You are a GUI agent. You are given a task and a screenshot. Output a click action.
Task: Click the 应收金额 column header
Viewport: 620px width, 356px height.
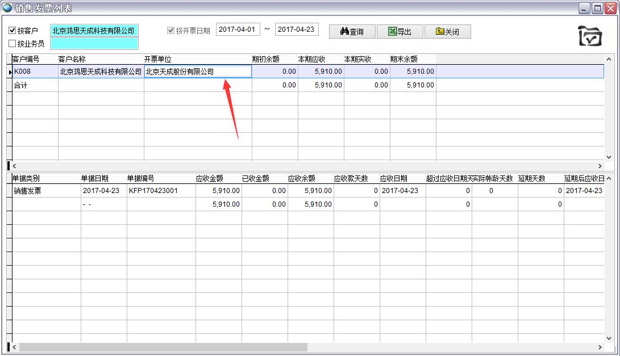pyautogui.click(x=210, y=178)
